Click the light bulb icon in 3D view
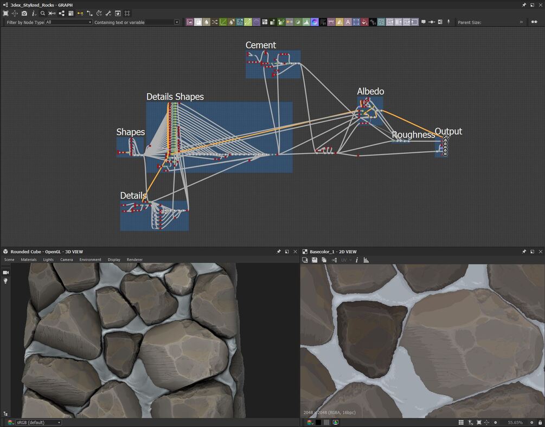 pyautogui.click(x=6, y=281)
